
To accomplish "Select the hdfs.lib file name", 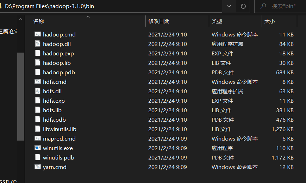I will pos(52,110).
